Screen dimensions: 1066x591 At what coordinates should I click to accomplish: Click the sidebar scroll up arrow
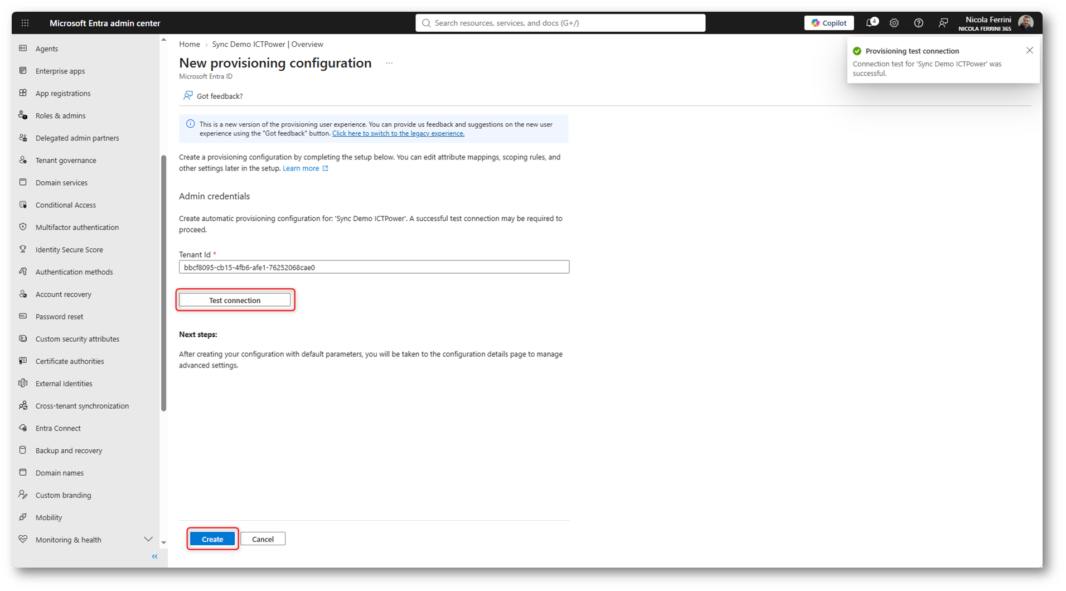[163, 40]
